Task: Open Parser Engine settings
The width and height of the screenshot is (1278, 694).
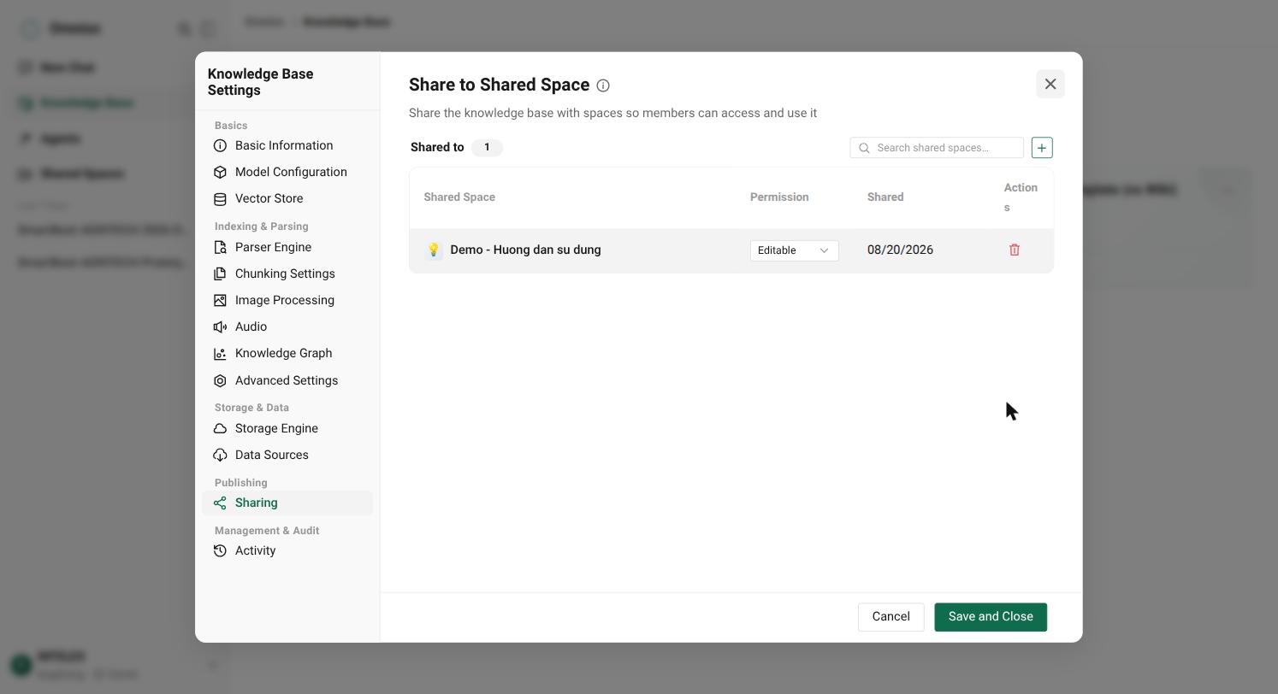Action: [x=287, y=247]
